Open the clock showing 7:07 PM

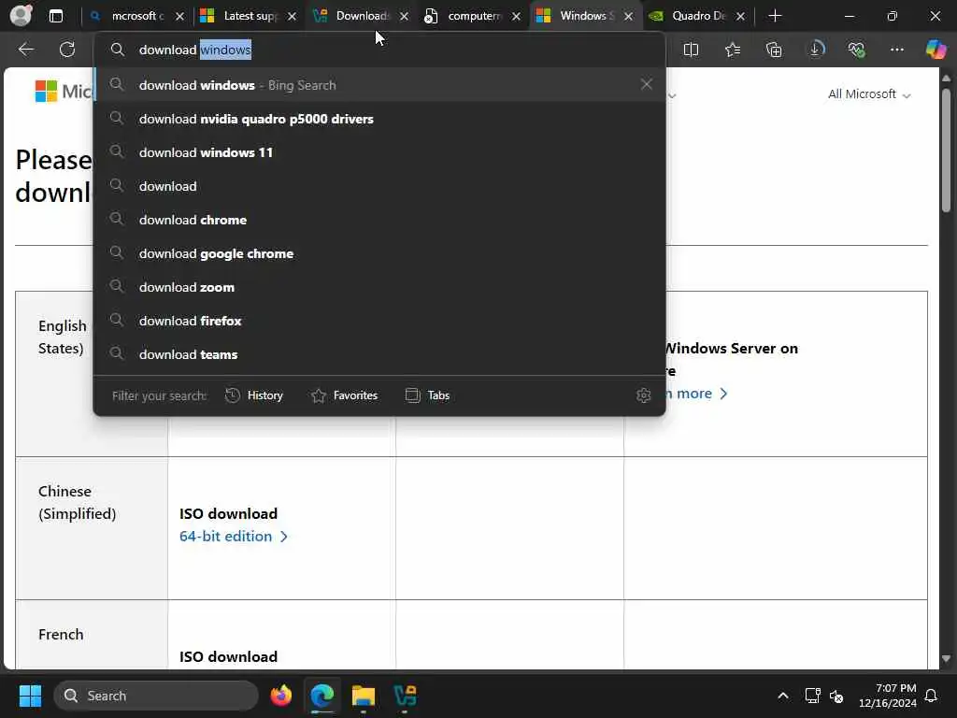click(x=888, y=696)
